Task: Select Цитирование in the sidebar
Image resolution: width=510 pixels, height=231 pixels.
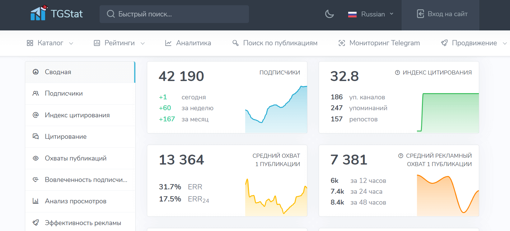Action: click(80, 137)
